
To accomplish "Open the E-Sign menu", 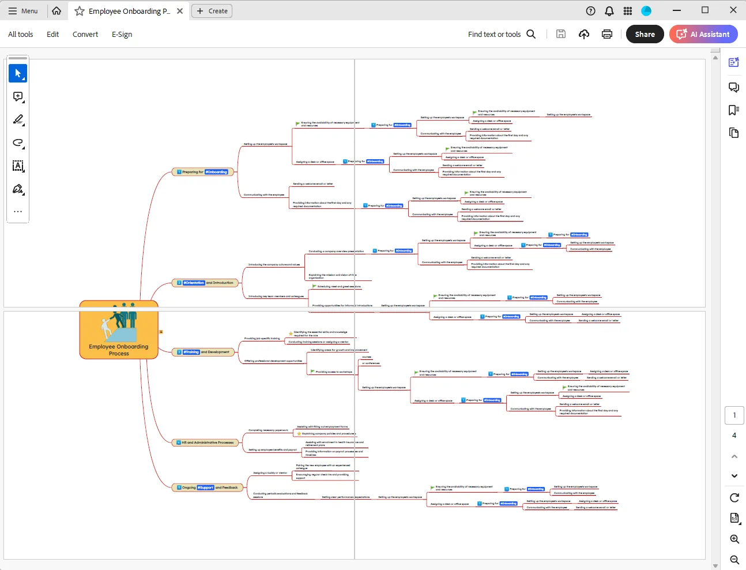I will tap(122, 34).
